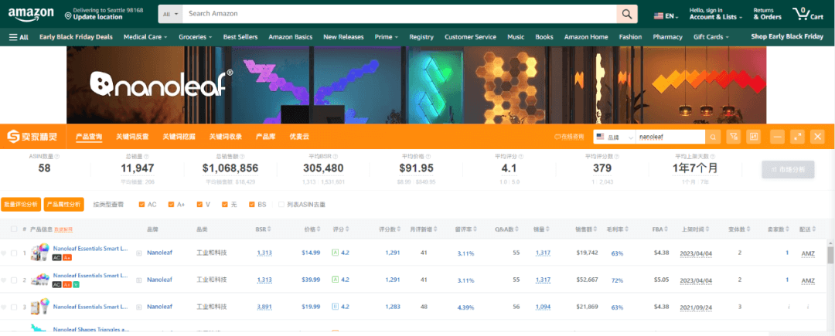Expand the Gift Cards menu
Viewport: 835px width, 336px height.
click(711, 37)
